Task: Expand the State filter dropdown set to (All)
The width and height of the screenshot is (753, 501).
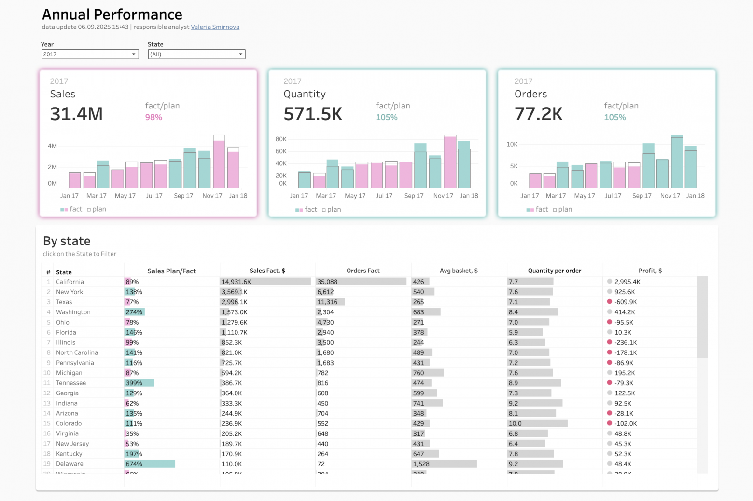Action: (x=196, y=54)
